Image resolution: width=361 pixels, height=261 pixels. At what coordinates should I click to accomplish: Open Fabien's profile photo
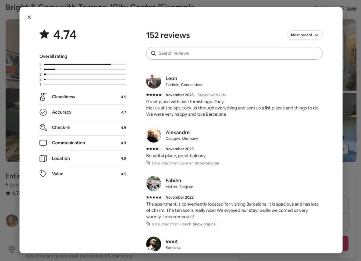tap(154, 184)
